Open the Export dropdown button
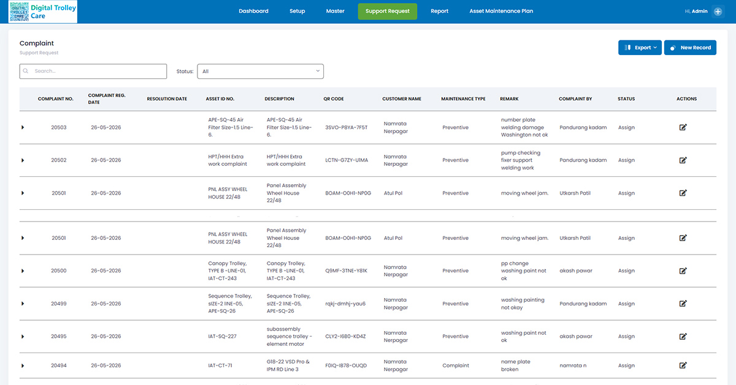The image size is (736, 385). (x=640, y=47)
